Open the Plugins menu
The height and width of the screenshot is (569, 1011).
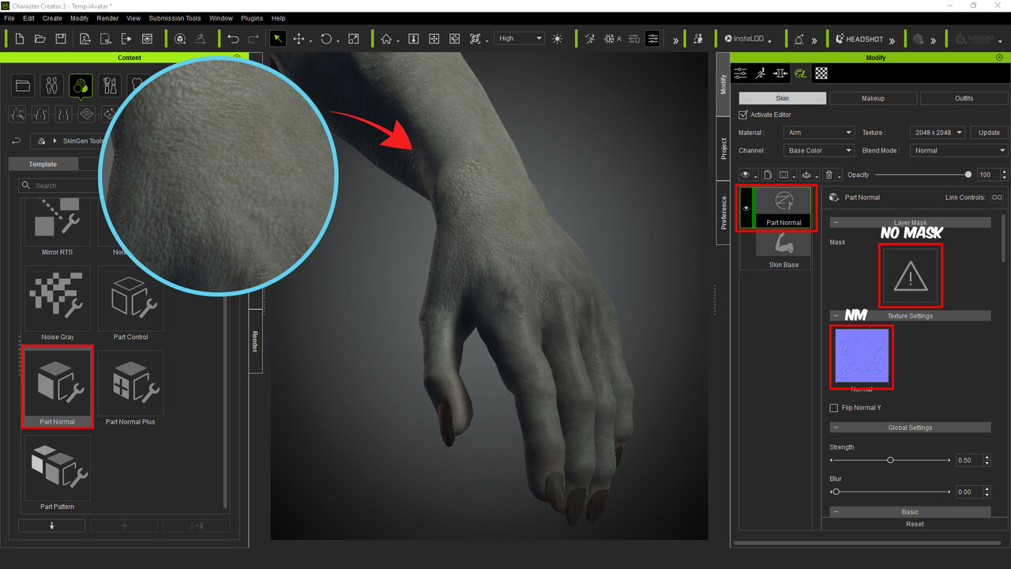click(252, 18)
